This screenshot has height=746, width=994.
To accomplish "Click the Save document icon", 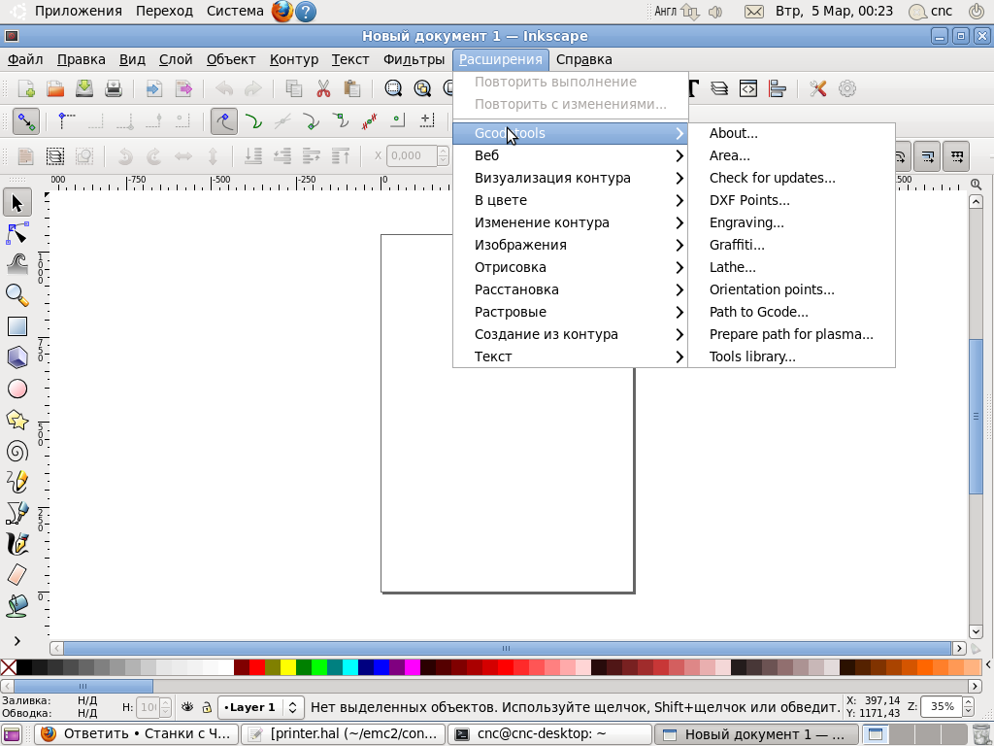I will pyautogui.click(x=84, y=88).
